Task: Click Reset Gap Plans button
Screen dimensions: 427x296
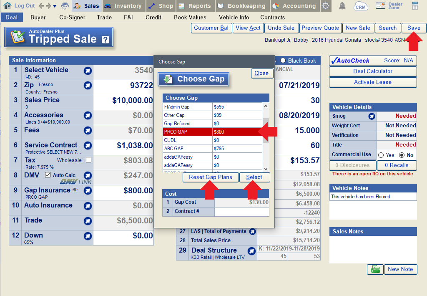Action: (x=211, y=177)
